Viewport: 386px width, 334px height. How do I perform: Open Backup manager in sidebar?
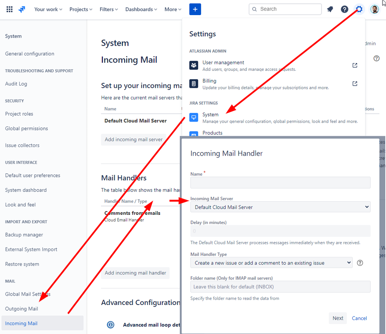(24, 235)
